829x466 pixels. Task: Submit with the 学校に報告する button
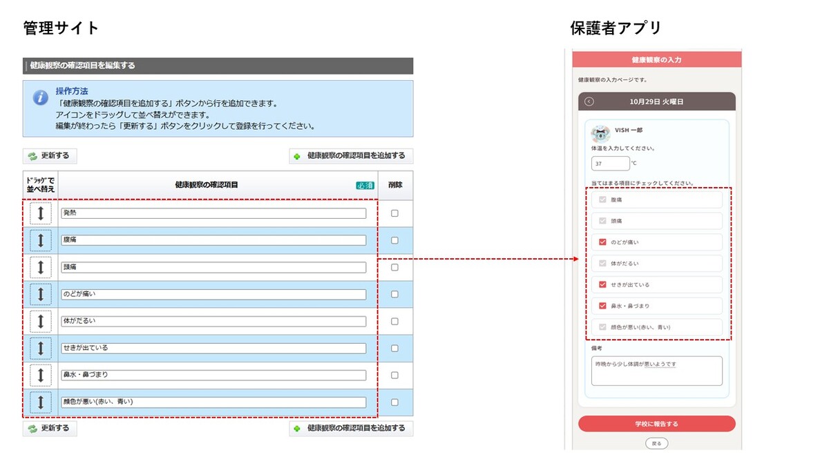(657, 424)
